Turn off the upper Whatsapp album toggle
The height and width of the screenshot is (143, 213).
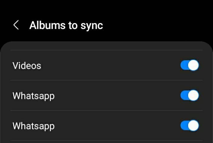click(x=190, y=95)
